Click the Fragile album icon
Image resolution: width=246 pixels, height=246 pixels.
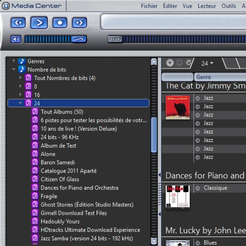tap(35, 196)
